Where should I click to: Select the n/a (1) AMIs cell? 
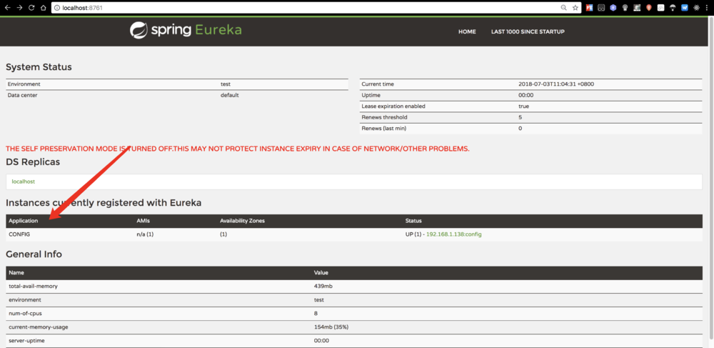146,234
